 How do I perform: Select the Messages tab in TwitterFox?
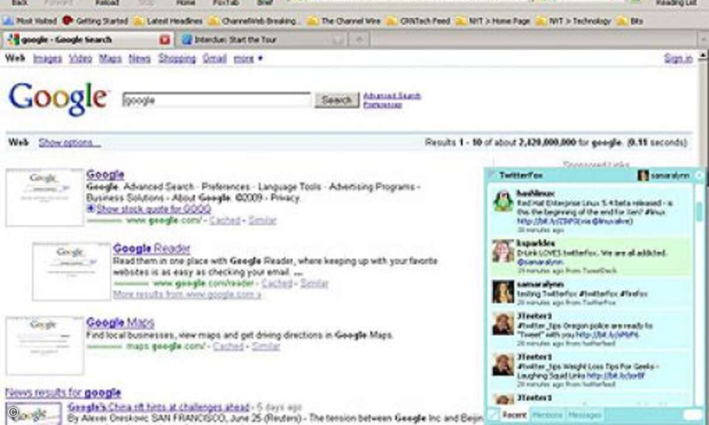click(x=584, y=415)
